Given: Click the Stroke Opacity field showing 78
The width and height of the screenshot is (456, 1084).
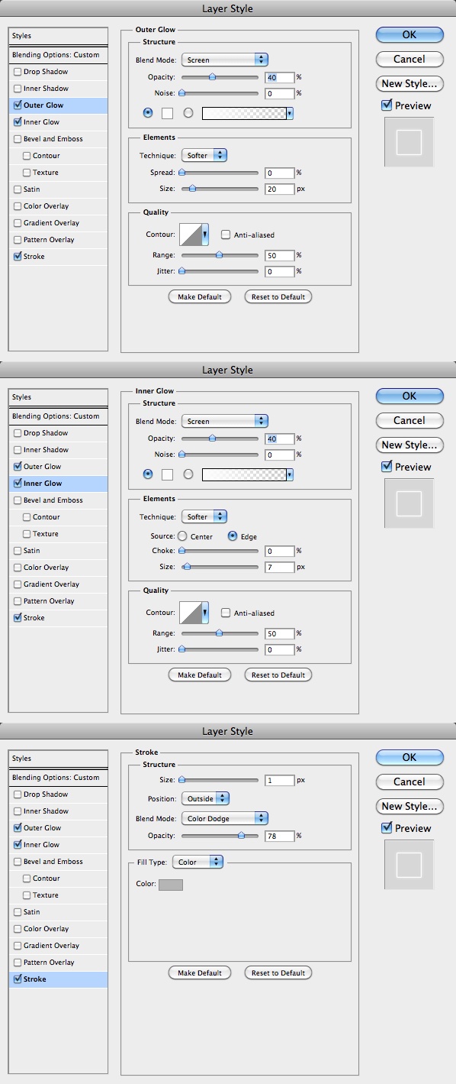Looking at the screenshot, I should pyautogui.click(x=280, y=836).
